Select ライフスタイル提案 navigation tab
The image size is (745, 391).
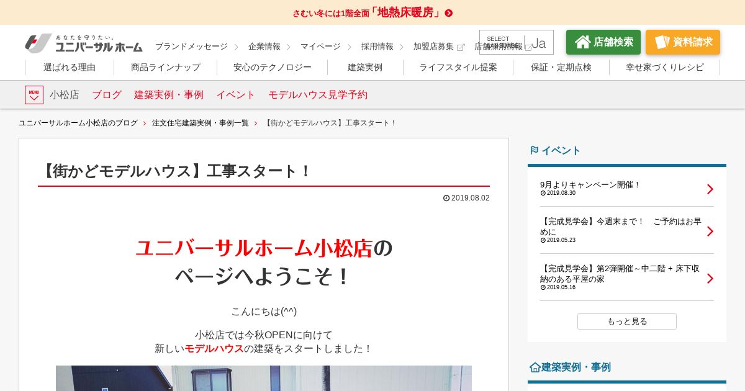(458, 67)
